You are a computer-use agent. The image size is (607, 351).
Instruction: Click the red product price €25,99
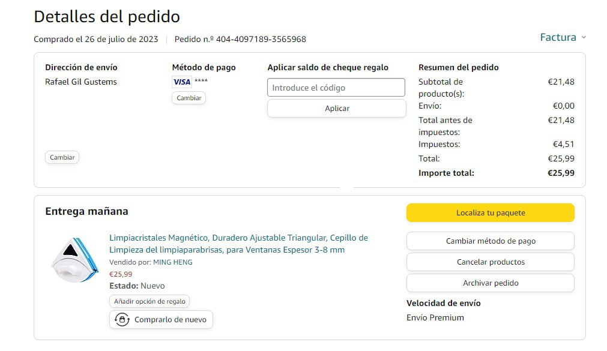tap(121, 274)
